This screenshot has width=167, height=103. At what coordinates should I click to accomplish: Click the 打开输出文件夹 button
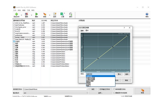pyautogui.click(x=105, y=89)
